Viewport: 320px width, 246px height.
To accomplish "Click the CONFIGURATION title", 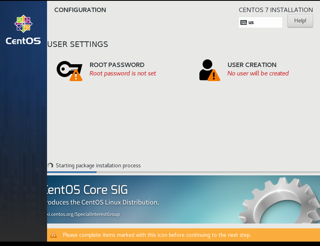I will click(x=80, y=10).
